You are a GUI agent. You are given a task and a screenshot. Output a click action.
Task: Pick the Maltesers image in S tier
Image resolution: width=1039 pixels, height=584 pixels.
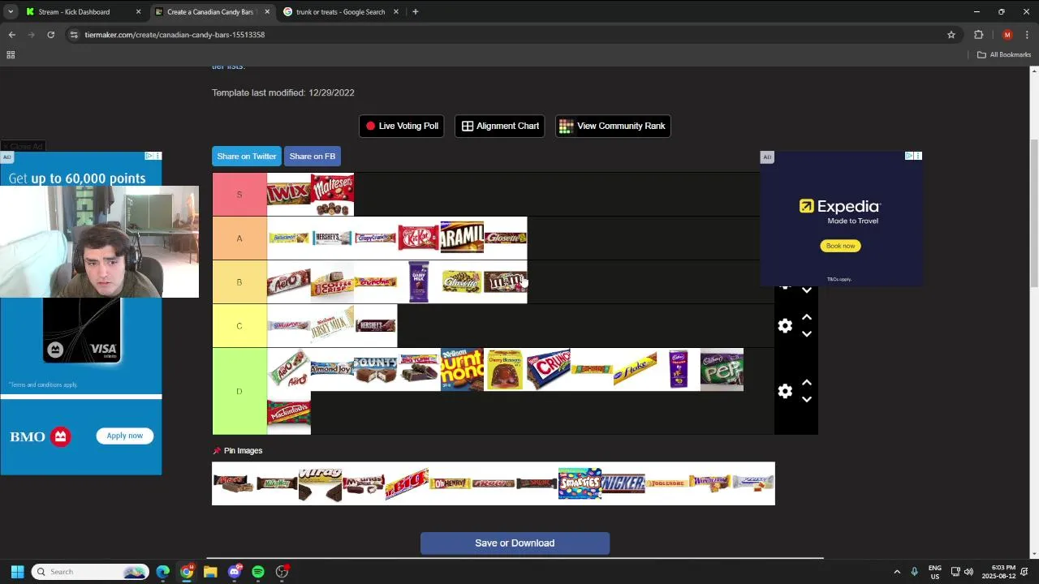click(332, 194)
